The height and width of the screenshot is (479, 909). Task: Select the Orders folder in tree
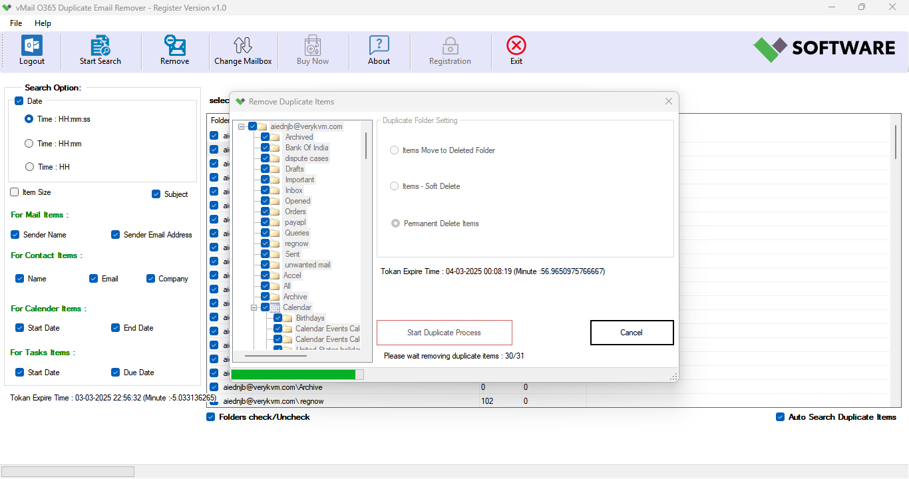pyautogui.click(x=295, y=212)
